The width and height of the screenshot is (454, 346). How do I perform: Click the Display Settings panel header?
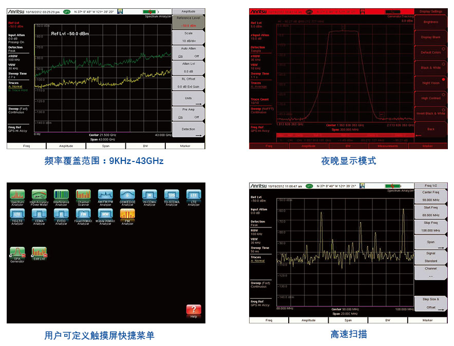431,12
